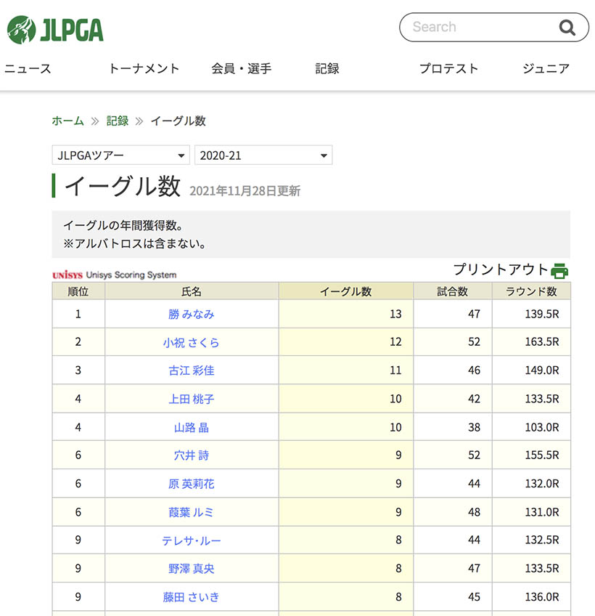This screenshot has height=616, width=595.
Task: Open player 古江 彩佳 profile link
Action: (x=192, y=370)
